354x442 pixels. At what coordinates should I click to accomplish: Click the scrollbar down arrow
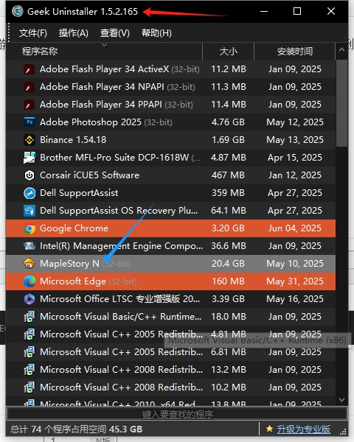point(341,400)
